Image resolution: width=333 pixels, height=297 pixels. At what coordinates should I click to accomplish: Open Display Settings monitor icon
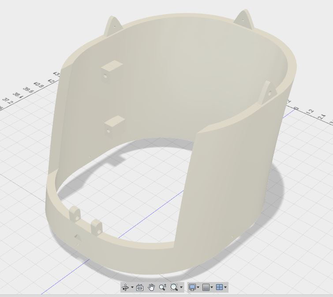point(192,287)
